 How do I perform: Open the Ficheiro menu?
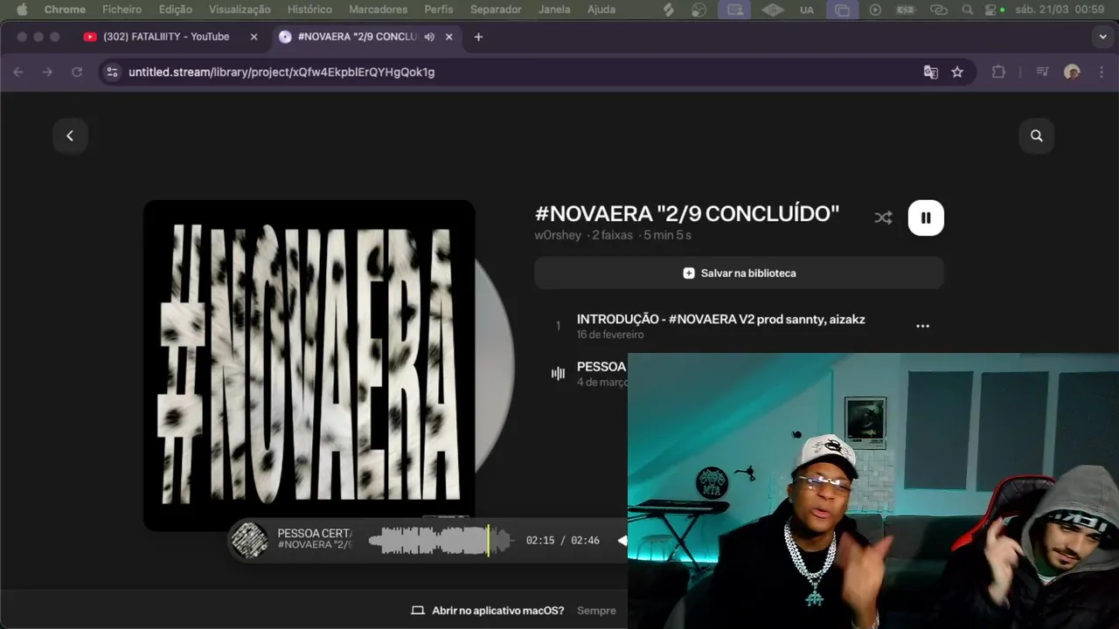click(x=122, y=10)
